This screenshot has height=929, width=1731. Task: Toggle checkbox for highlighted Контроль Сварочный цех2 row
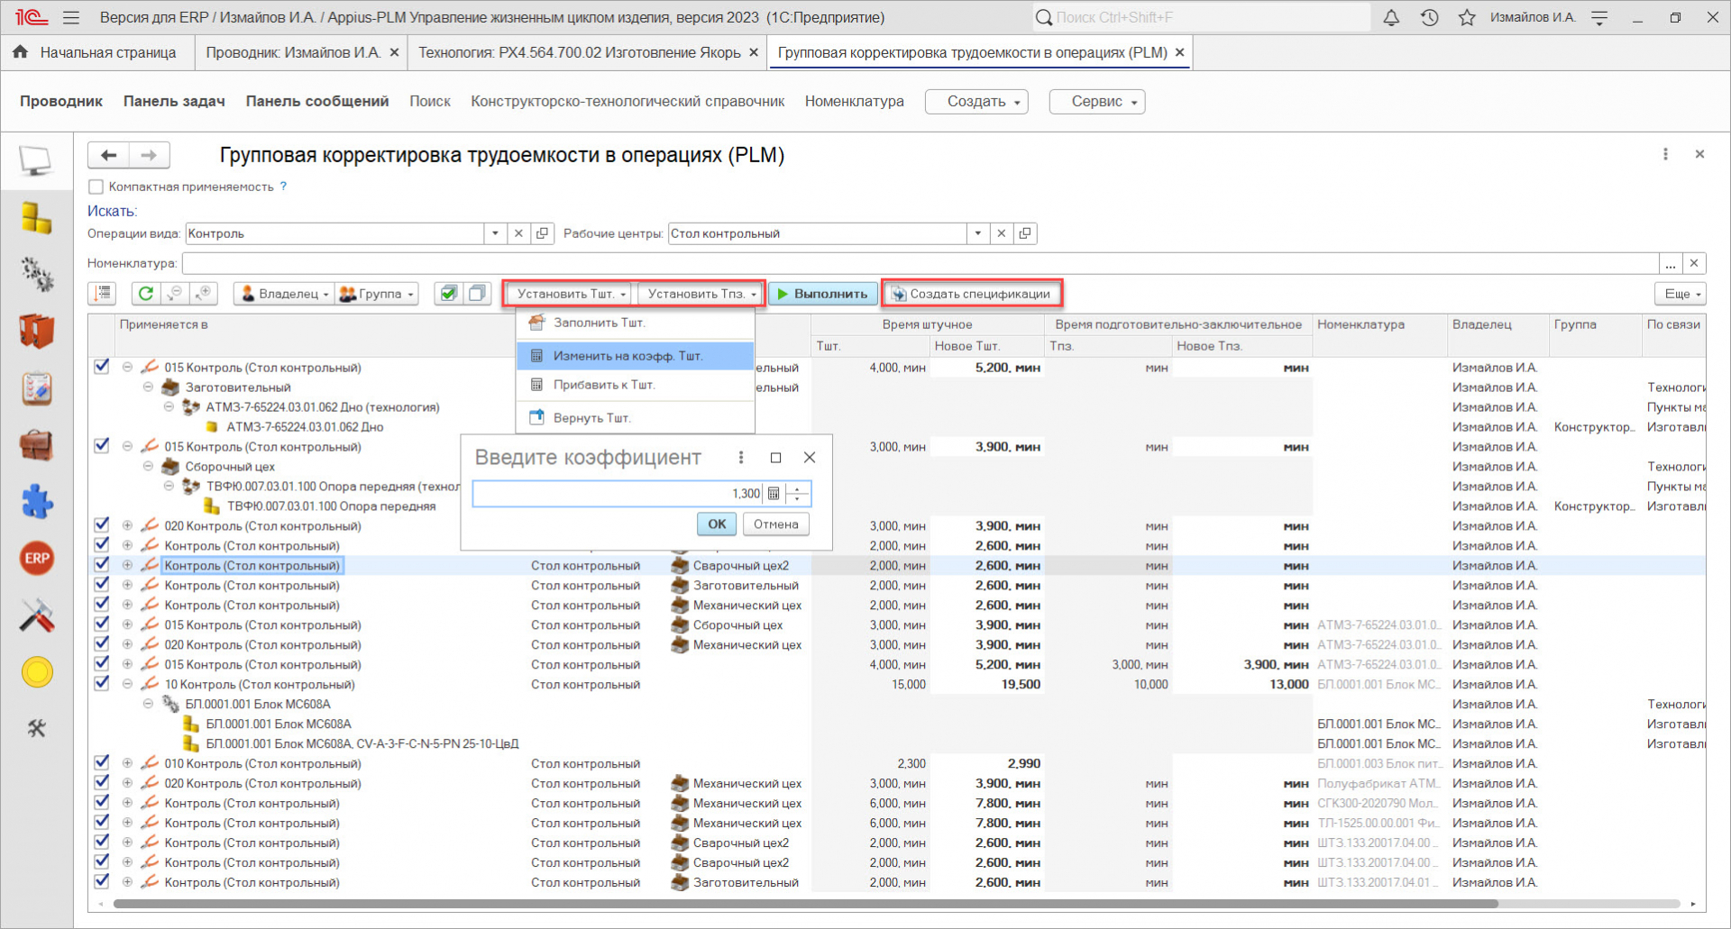102,565
